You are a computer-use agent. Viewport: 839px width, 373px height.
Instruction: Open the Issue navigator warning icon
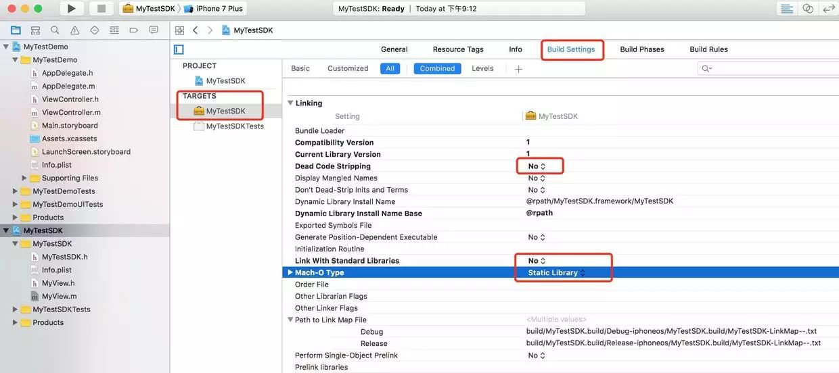pyautogui.click(x=74, y=30)
